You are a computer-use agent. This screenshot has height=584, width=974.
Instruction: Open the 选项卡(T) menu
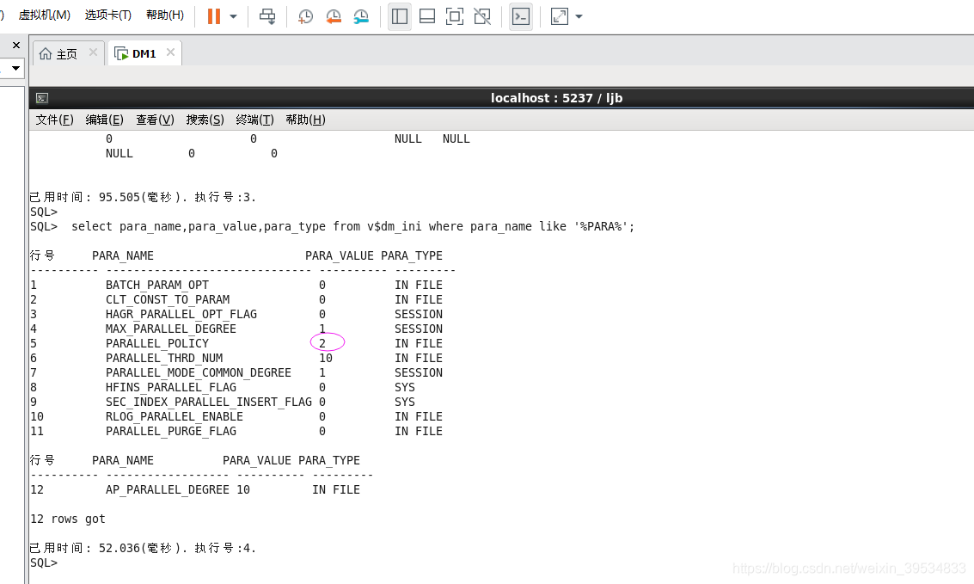coord(108,15)
